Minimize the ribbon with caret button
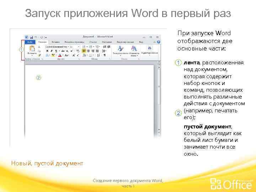 154,42
